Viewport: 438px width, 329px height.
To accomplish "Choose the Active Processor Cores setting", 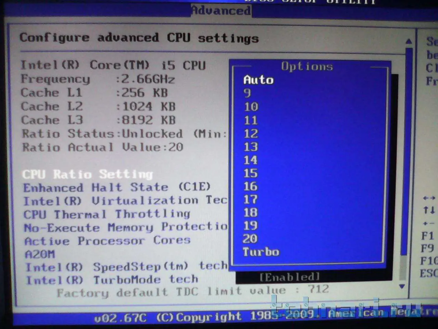I will coord(107,241).
